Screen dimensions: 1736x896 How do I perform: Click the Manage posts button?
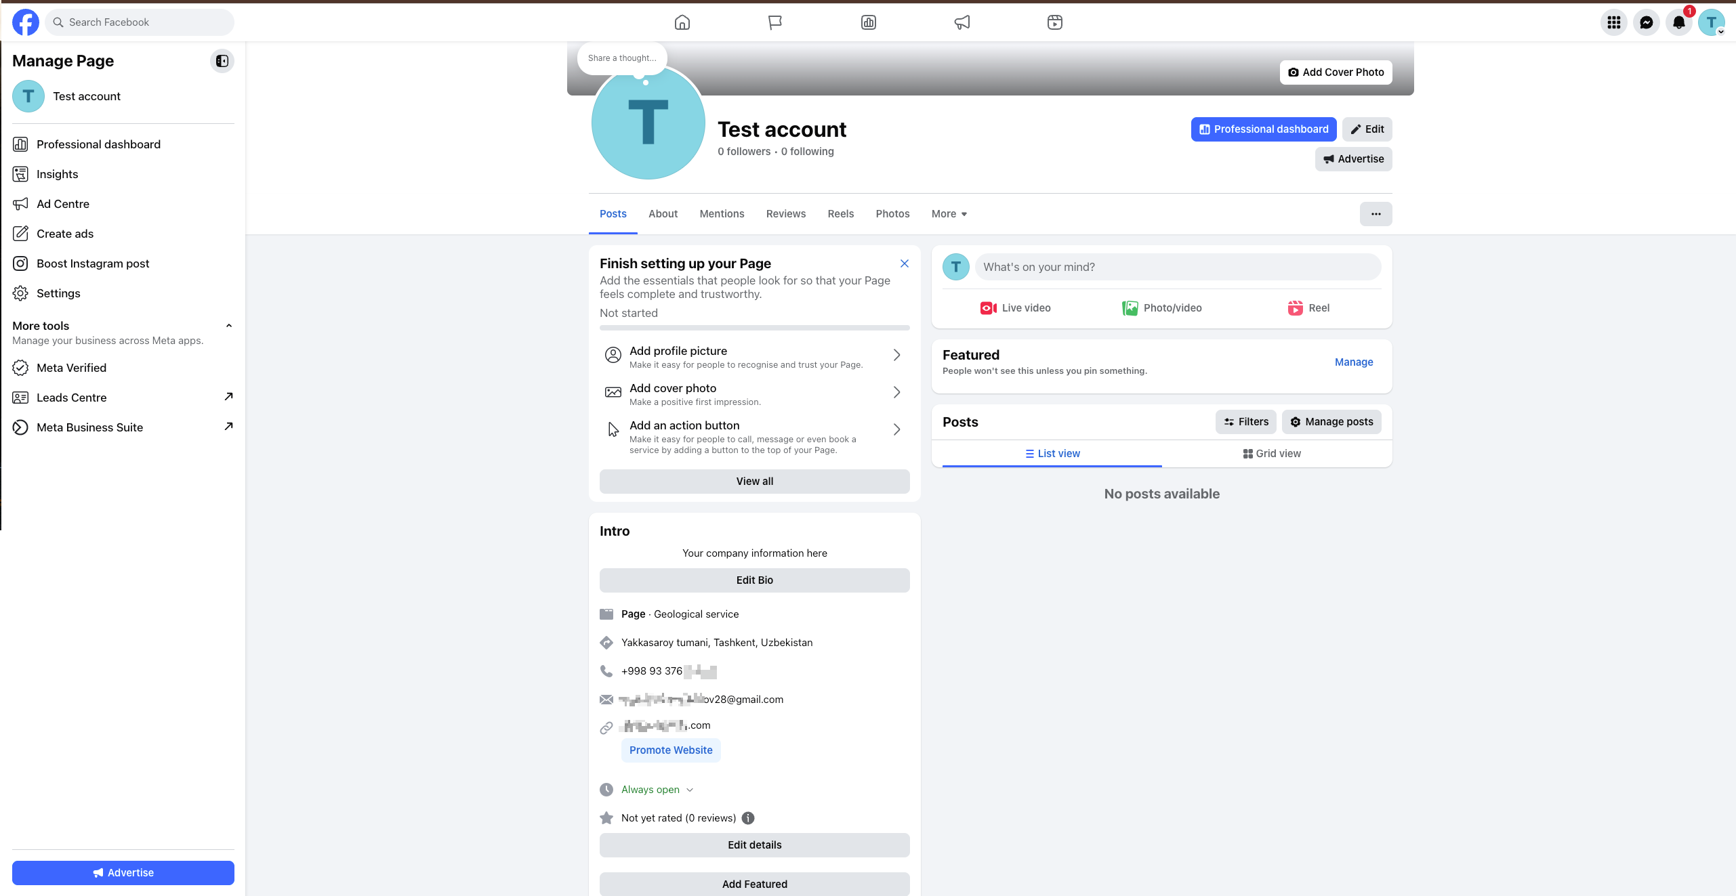1332,422
